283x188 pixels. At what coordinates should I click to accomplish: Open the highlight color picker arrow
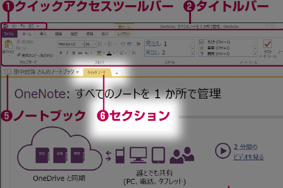click(104, 53)
